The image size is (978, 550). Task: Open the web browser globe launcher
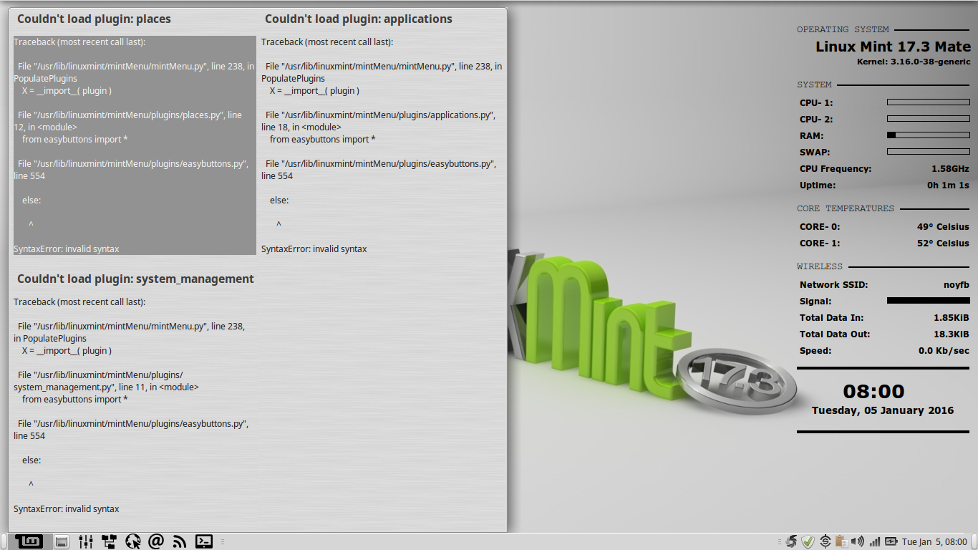(x=133, y=541)
